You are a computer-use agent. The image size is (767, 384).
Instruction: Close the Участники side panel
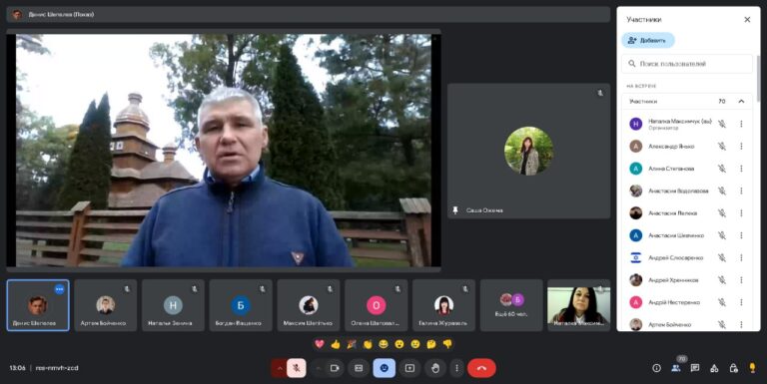point(747,20)
